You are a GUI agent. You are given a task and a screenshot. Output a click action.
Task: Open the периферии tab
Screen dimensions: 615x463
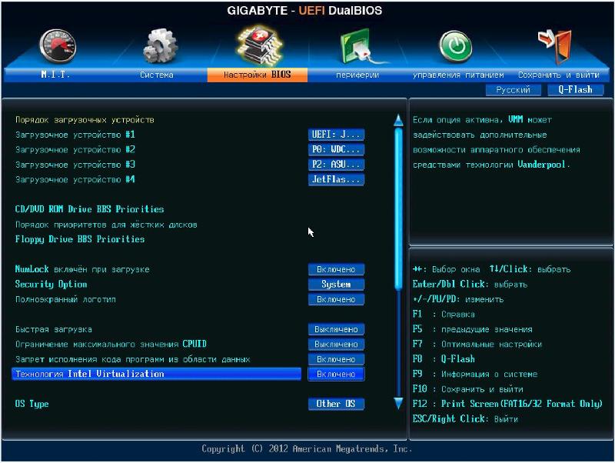coord(357,75)
